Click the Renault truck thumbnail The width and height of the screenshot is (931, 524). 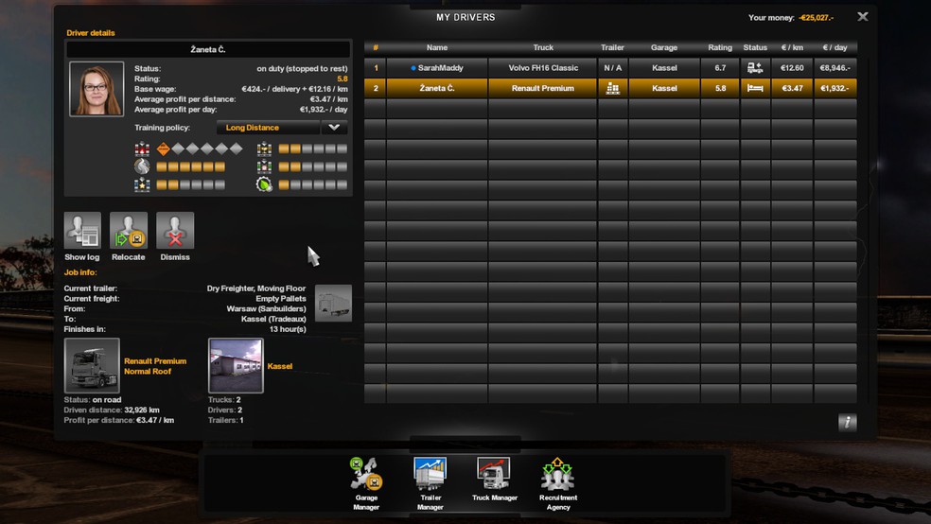click(92, 365)
